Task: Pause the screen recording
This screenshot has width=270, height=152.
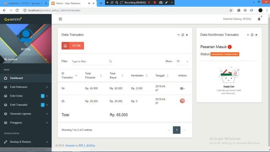Action: click(149, 3)
